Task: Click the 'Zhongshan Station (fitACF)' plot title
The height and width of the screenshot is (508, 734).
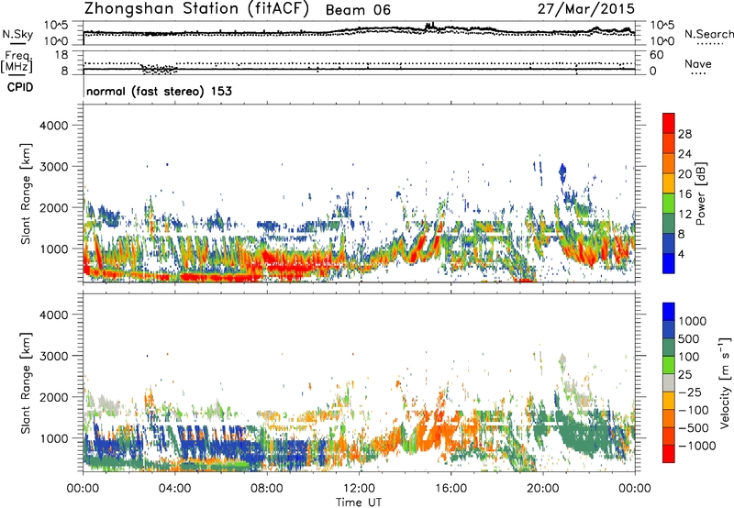Action: 196,9
